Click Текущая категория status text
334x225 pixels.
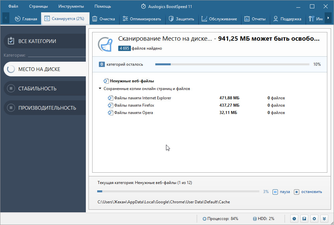145,183
